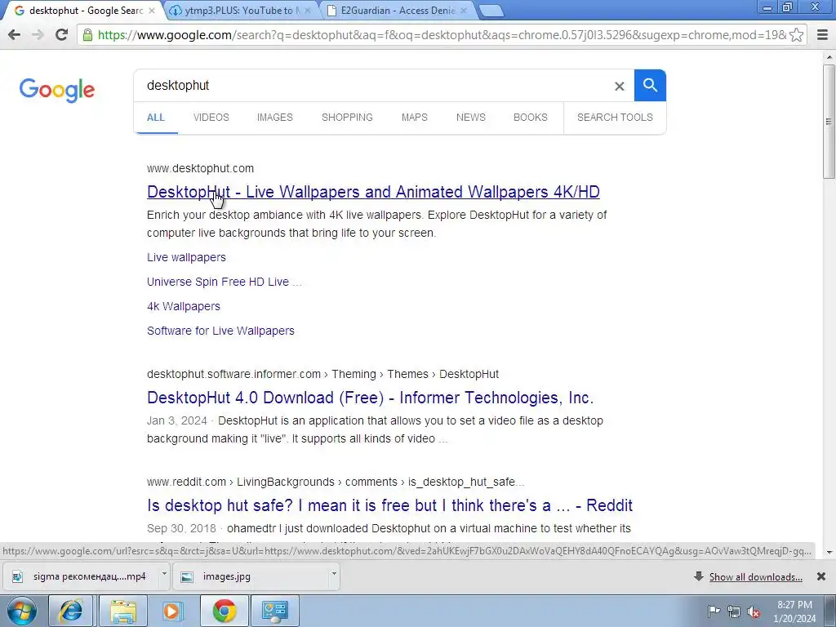Image resolution: width=836 pixels, height=627 pixels.
Task: Open Windows Media Player from taskbar
Action: point(172,611)
